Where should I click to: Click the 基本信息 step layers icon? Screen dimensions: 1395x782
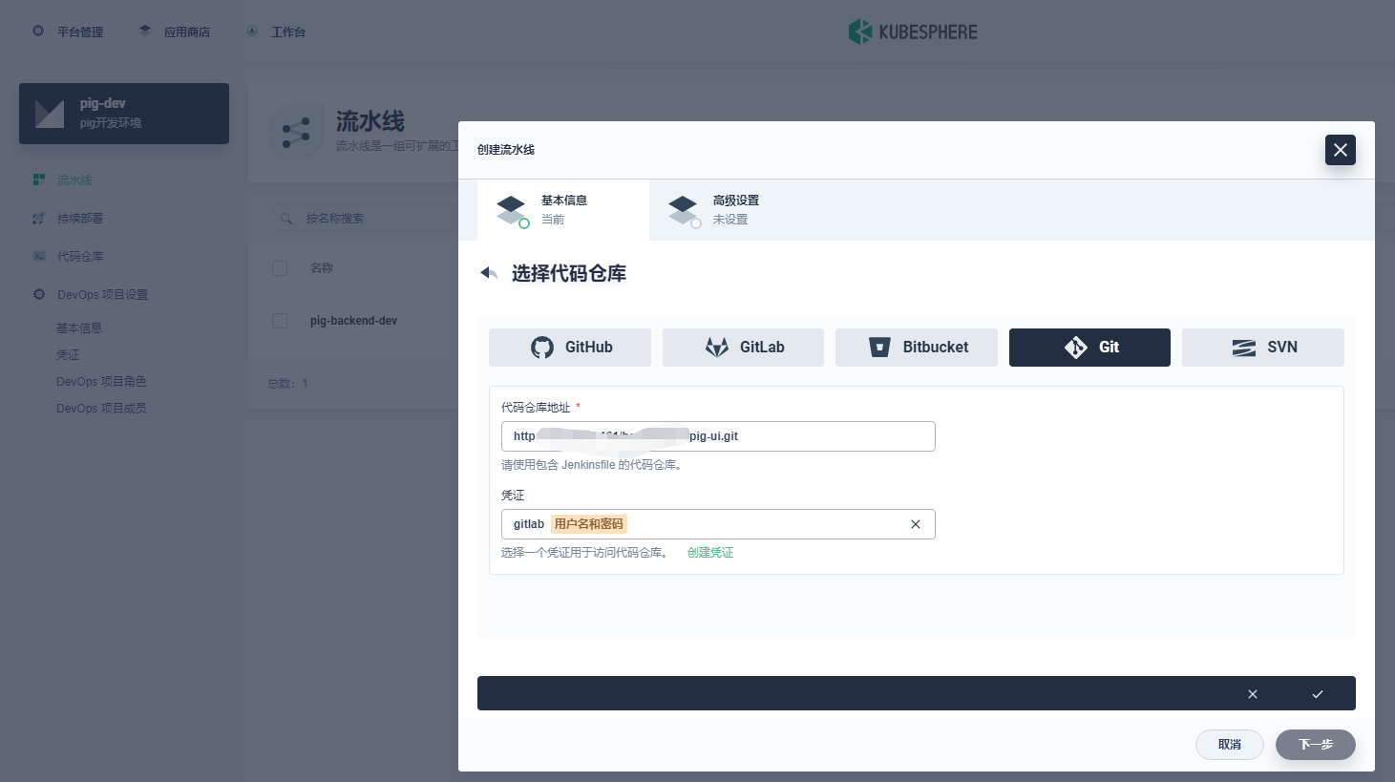[x=512, y=210]
